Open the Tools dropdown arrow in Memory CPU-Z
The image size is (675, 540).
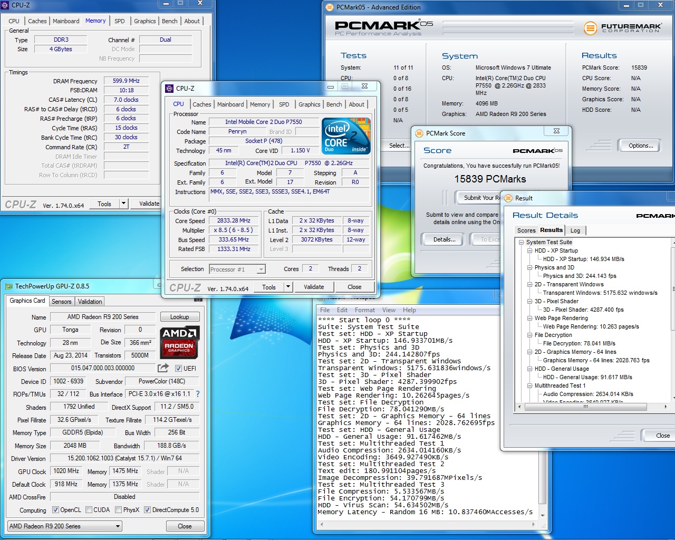[123, 204]
